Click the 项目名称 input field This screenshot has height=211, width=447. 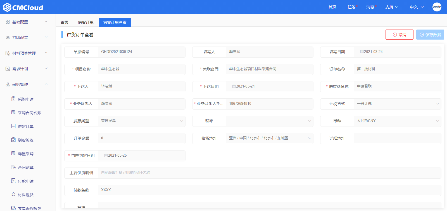click(142, 69)
